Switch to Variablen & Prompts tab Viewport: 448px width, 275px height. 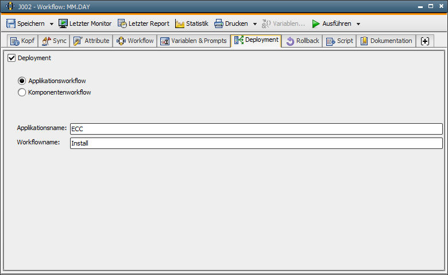[194, 41]
